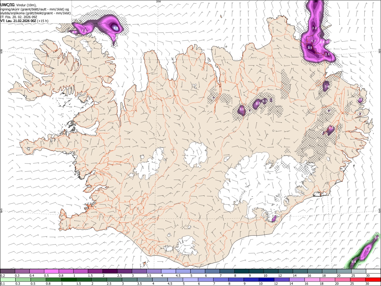381x286 pixels.
Task: Click the palest green 0.1 swatch in the rain legend row
Action: click(8, 280)
